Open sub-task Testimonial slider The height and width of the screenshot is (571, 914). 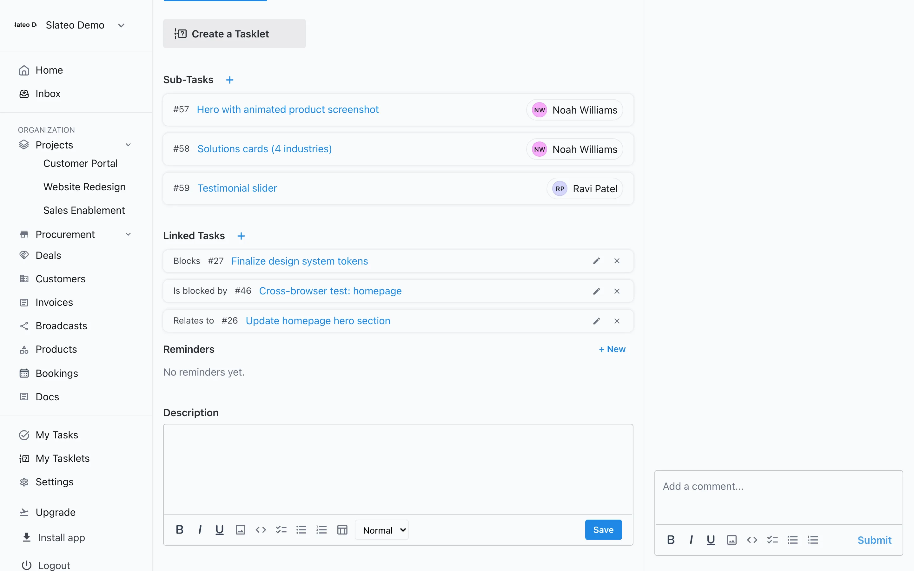(237, 188)
